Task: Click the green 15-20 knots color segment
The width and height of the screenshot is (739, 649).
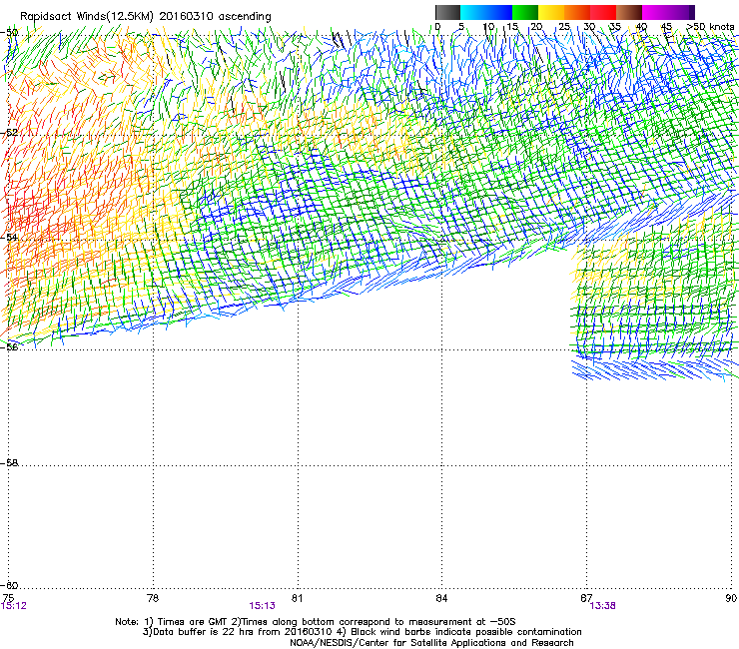Action: (525, 12)
